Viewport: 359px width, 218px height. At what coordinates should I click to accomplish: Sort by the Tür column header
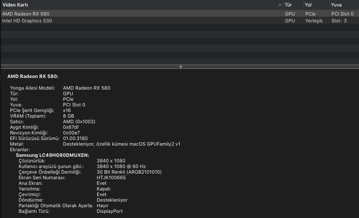288,5
